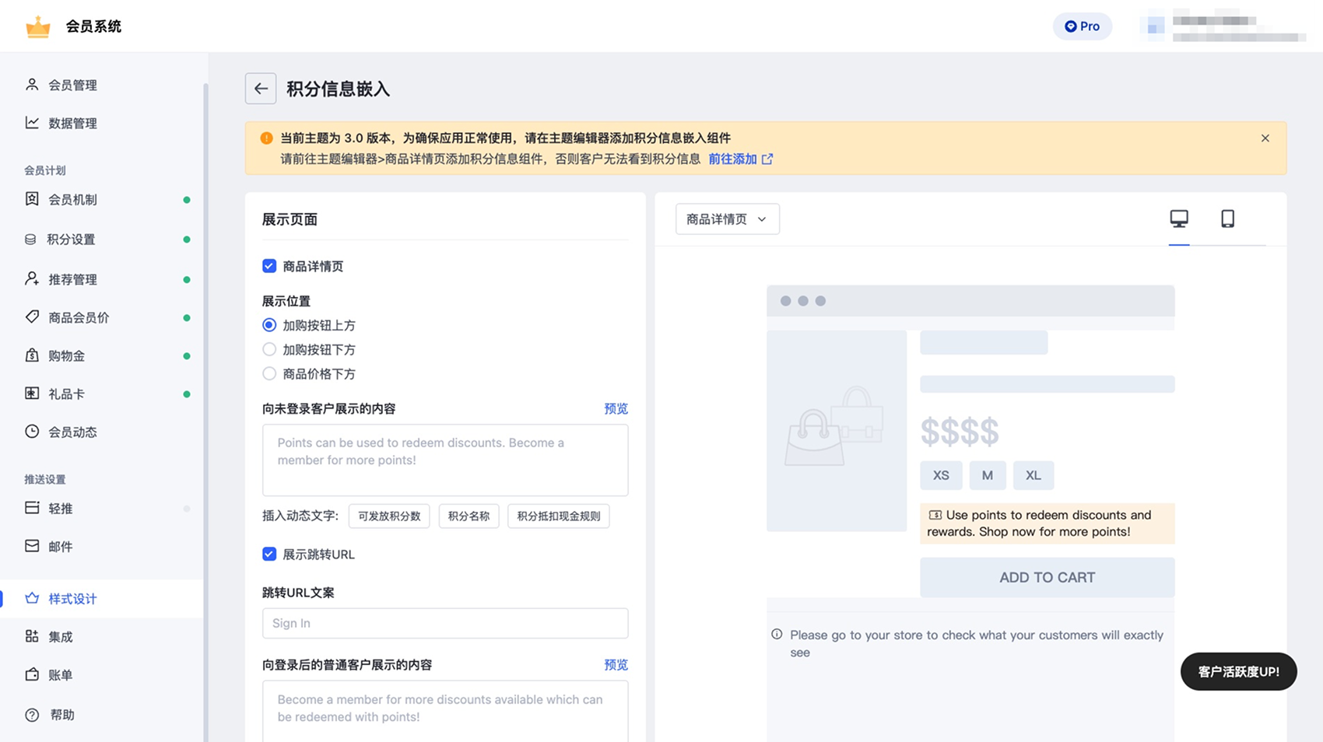
Task: Click the back arrow beside 积分信息嵌入
Action: point(261,89)
